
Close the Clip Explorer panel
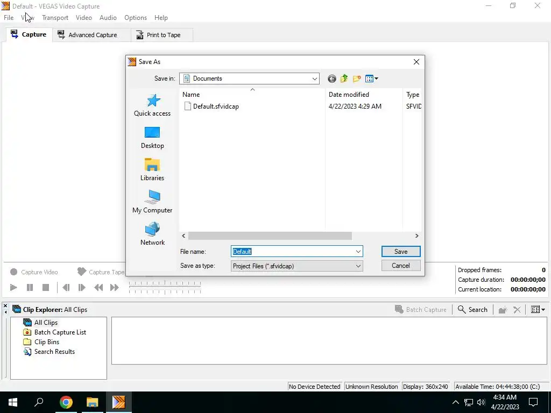pyautogui.click(x=5, y=306)
